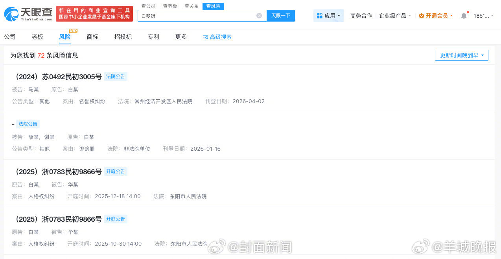Go to the 招投标 results tab

[123, 37]
